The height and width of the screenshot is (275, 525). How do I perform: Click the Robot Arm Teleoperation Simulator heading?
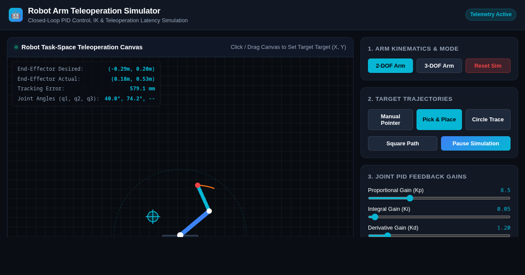point(94,11)
